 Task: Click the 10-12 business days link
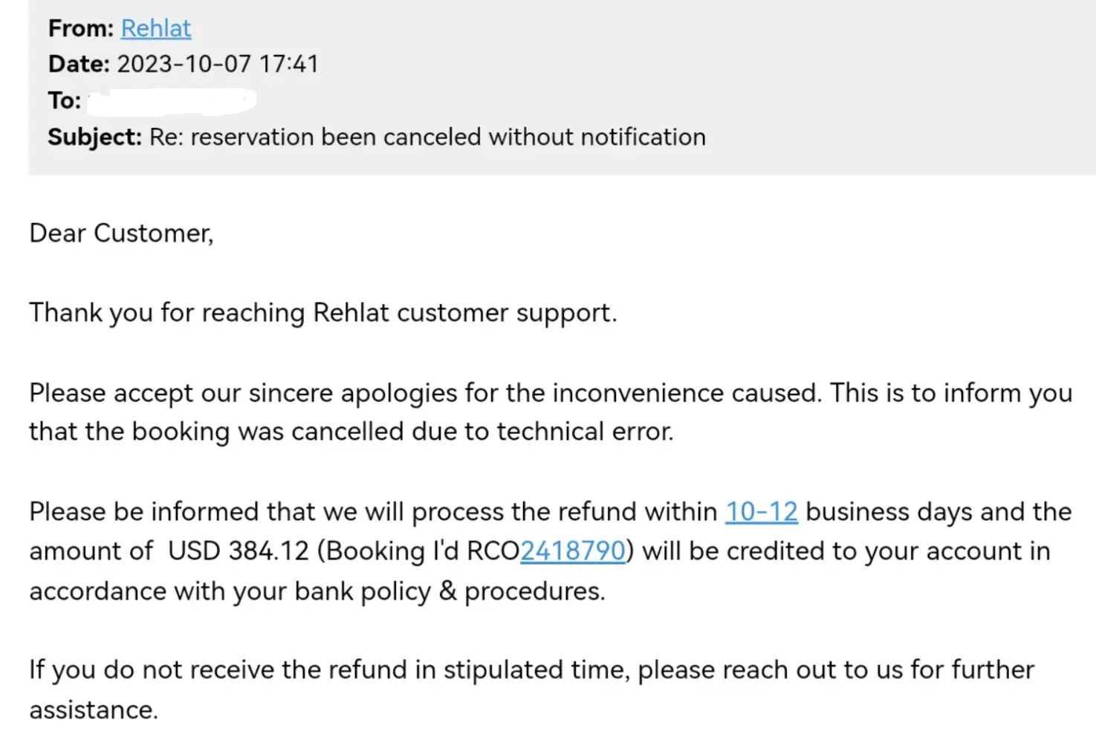tap(761, 511)
